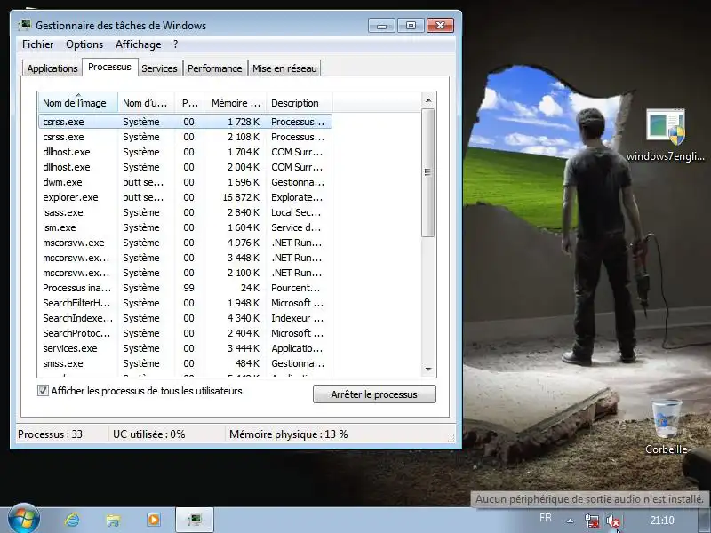Screen dimensions: 711x533
Task: Click UC utilisée : 0% status text
Action: pos(148,434)
